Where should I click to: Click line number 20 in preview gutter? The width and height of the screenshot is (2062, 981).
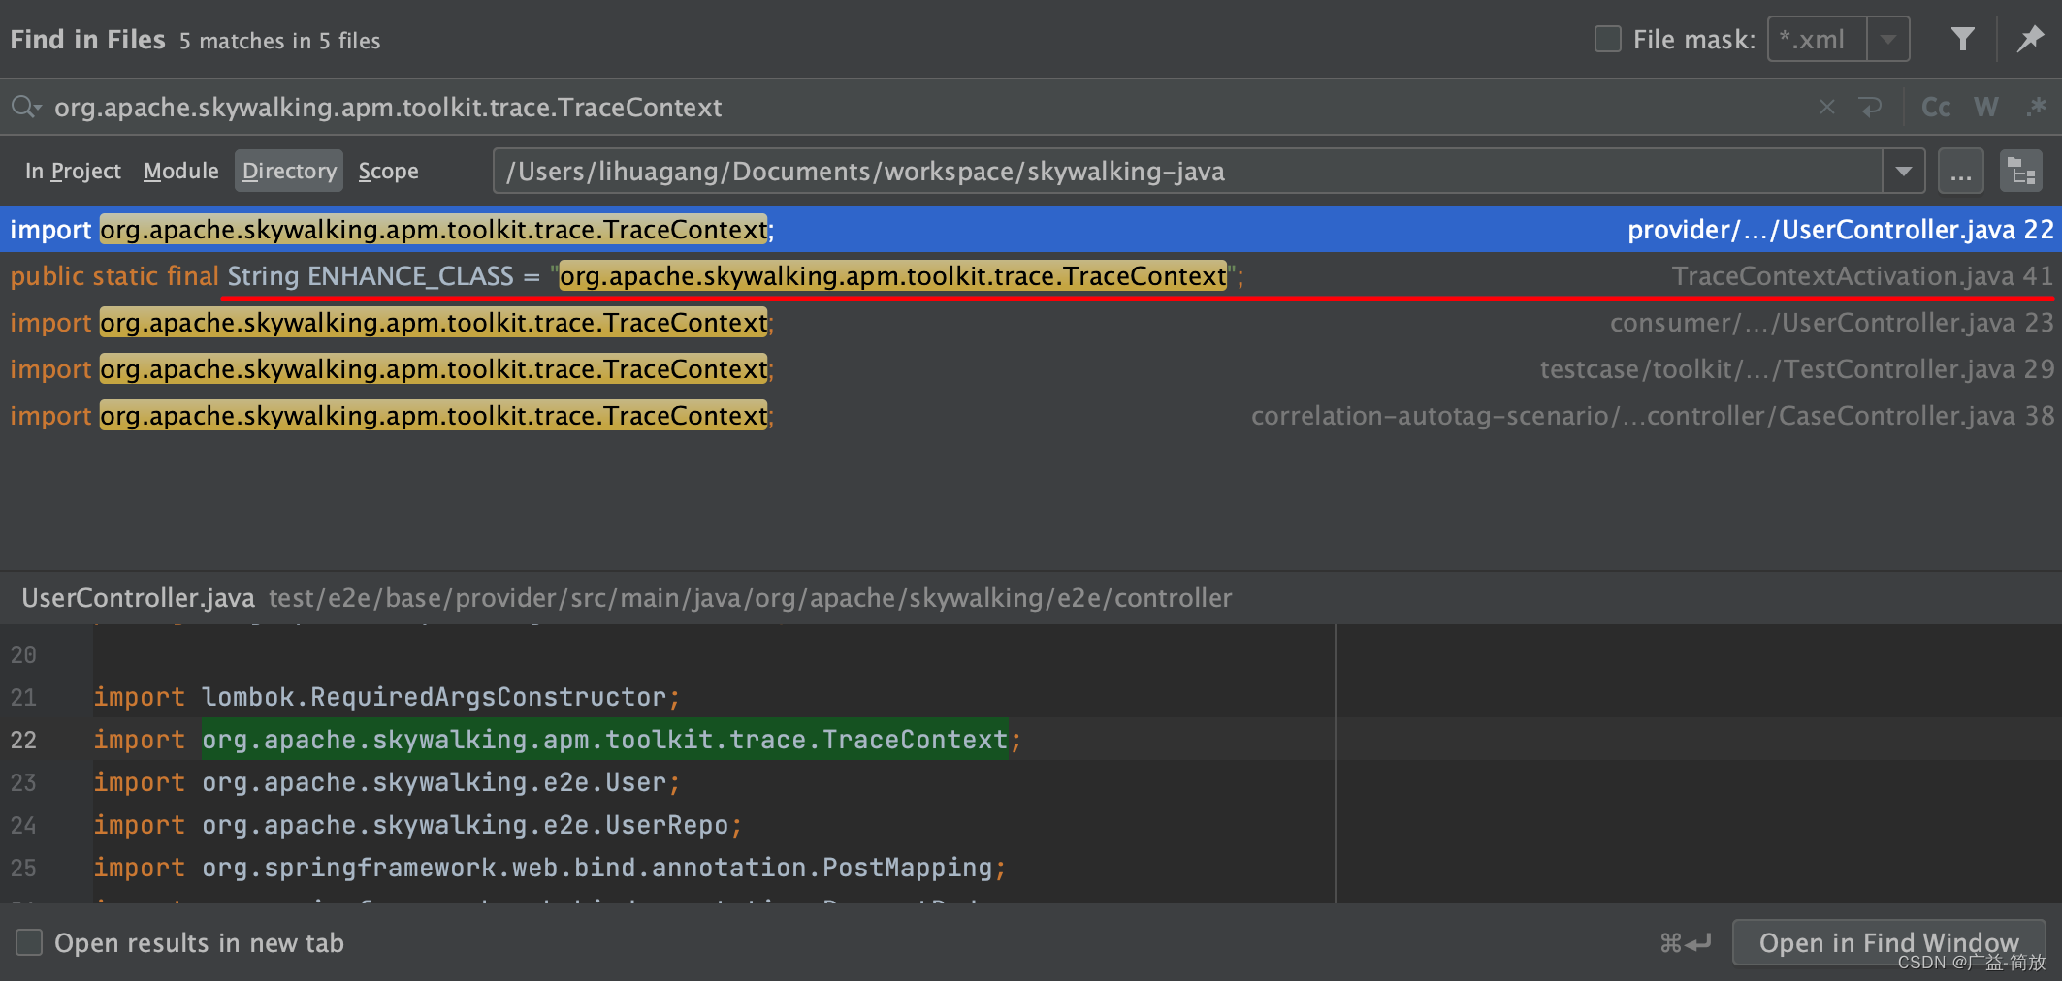[x=23, y=654]
